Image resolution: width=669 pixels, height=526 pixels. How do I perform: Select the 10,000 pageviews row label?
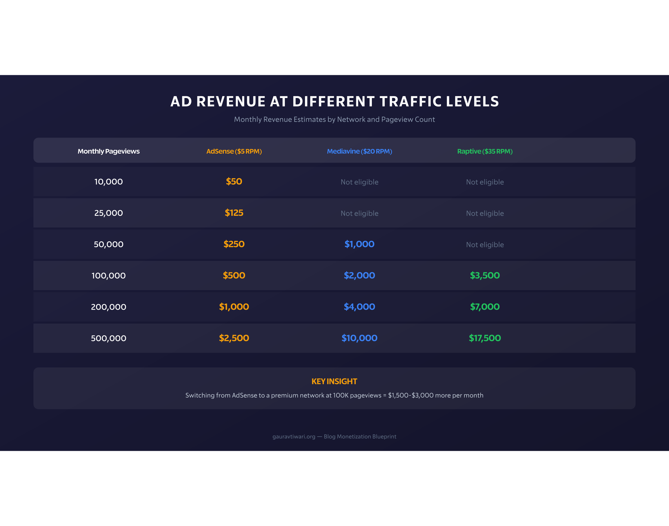(x=108, y=181)
